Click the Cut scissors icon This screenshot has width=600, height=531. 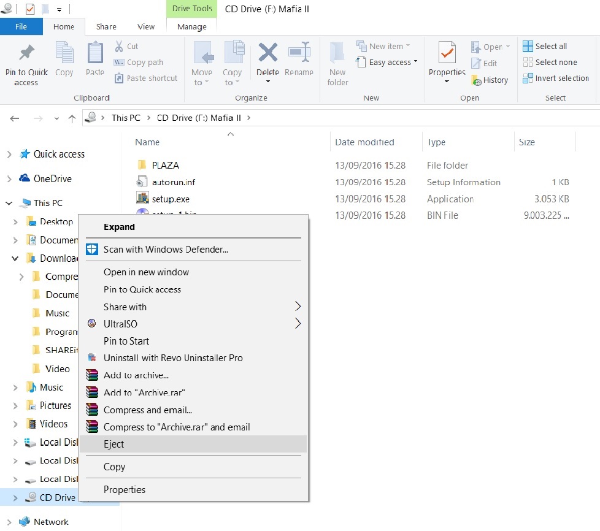click(x=119, y=46)
